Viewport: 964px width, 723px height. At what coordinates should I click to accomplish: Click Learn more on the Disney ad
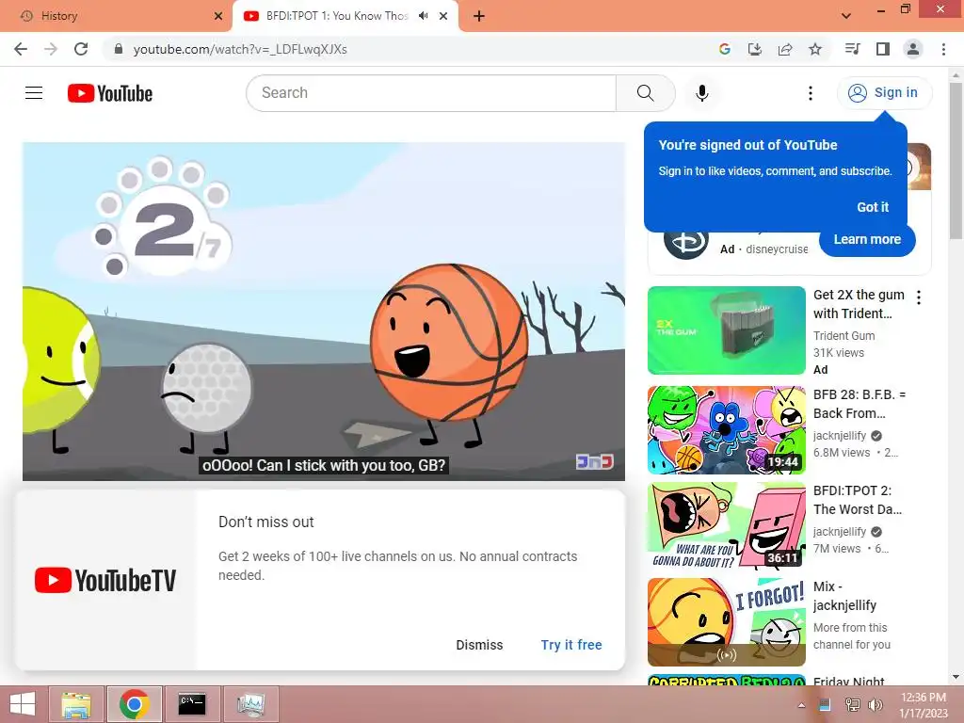tap(867, 240)
